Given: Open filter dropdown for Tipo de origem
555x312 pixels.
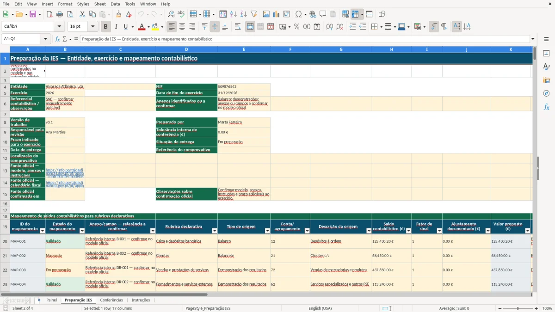Looking at the screenshot, I should tap(267, 231).
